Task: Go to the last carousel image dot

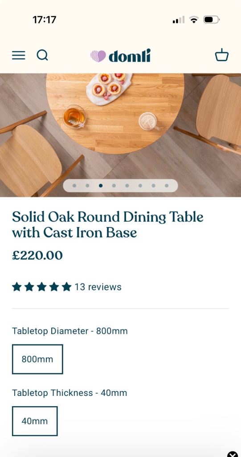Action: 167,186
